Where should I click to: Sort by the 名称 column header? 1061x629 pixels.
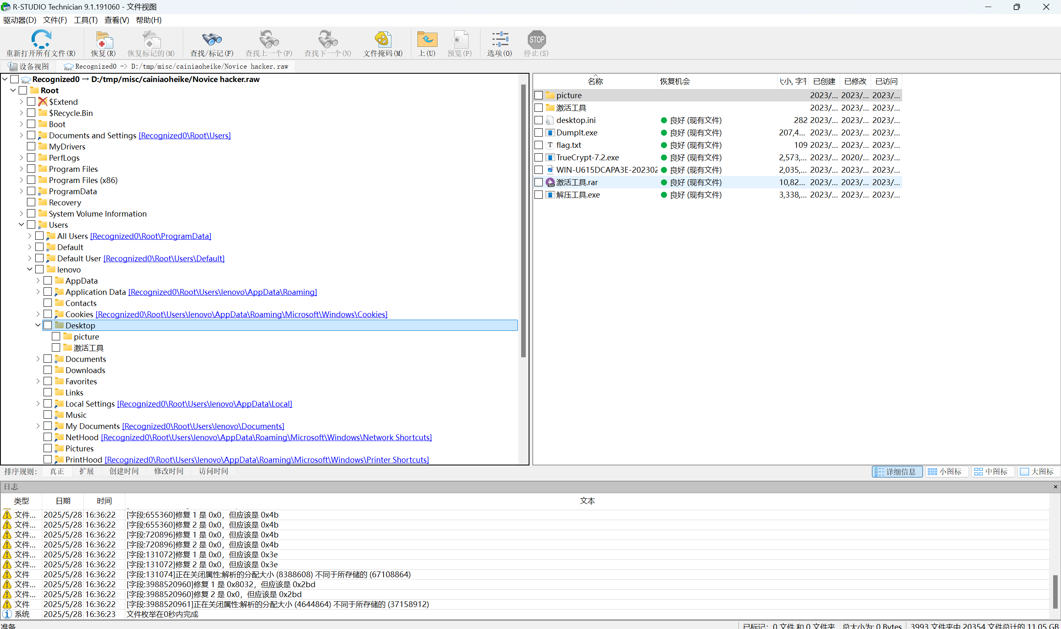(x=595, y=82)
